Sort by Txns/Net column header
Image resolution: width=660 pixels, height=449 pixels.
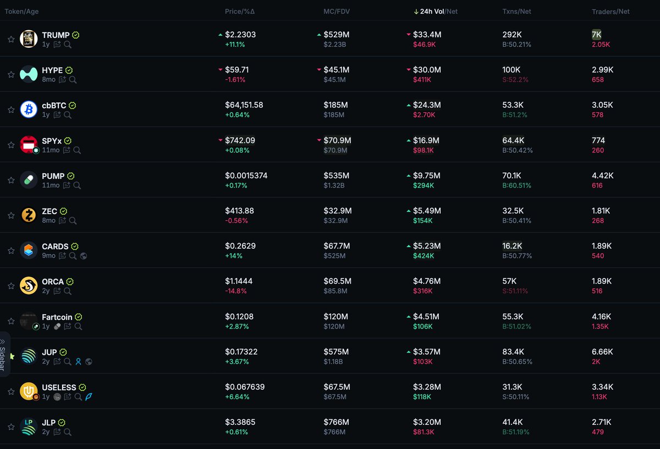point(517,12)
